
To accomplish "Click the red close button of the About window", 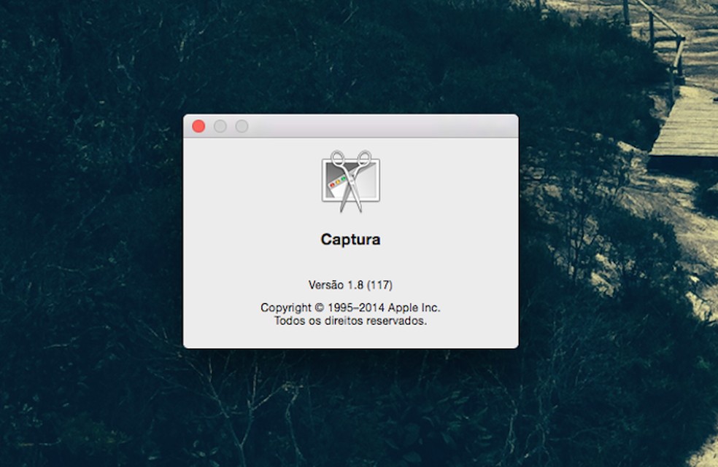I will coord(198,125).
